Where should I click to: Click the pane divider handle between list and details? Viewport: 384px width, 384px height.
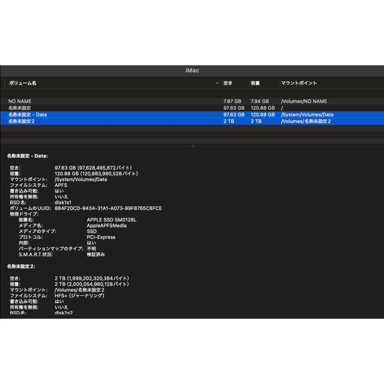pyautogui.click(x=192, y=146)
